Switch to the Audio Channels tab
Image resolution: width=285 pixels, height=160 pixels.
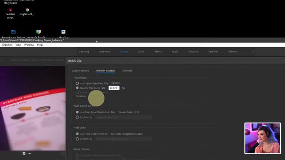pos(81,71)
